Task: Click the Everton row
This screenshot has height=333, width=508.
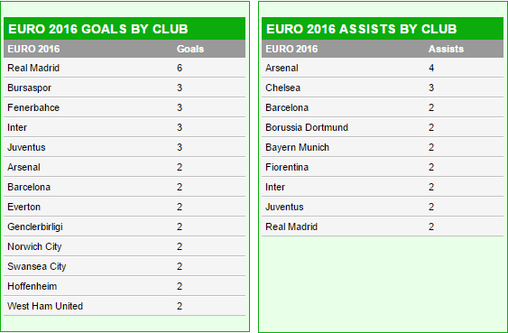Action: [x=125, y=207]
